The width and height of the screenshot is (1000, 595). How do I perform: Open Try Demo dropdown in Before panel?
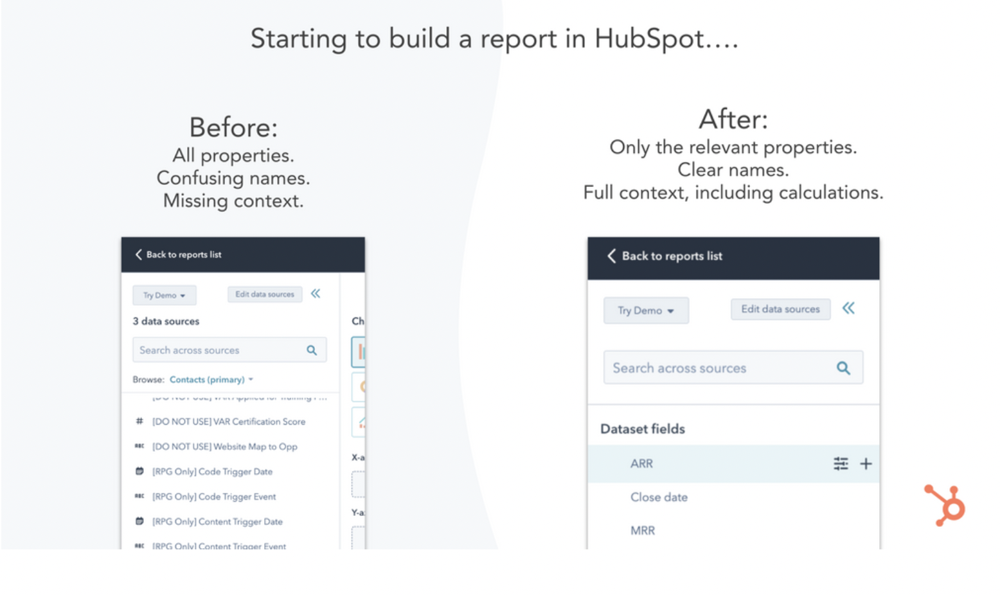coord(165,295)
